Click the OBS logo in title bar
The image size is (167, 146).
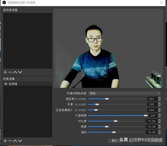point(4,2)
